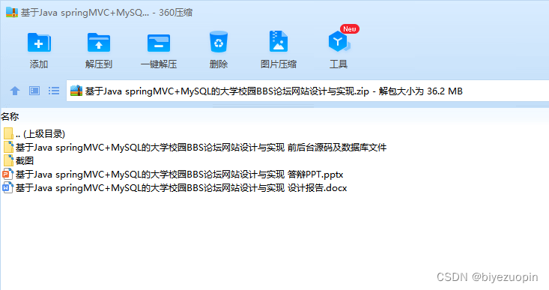Select the 截图 folder
This screenshot has width=549, height=290.
click(x=18, y=161)
